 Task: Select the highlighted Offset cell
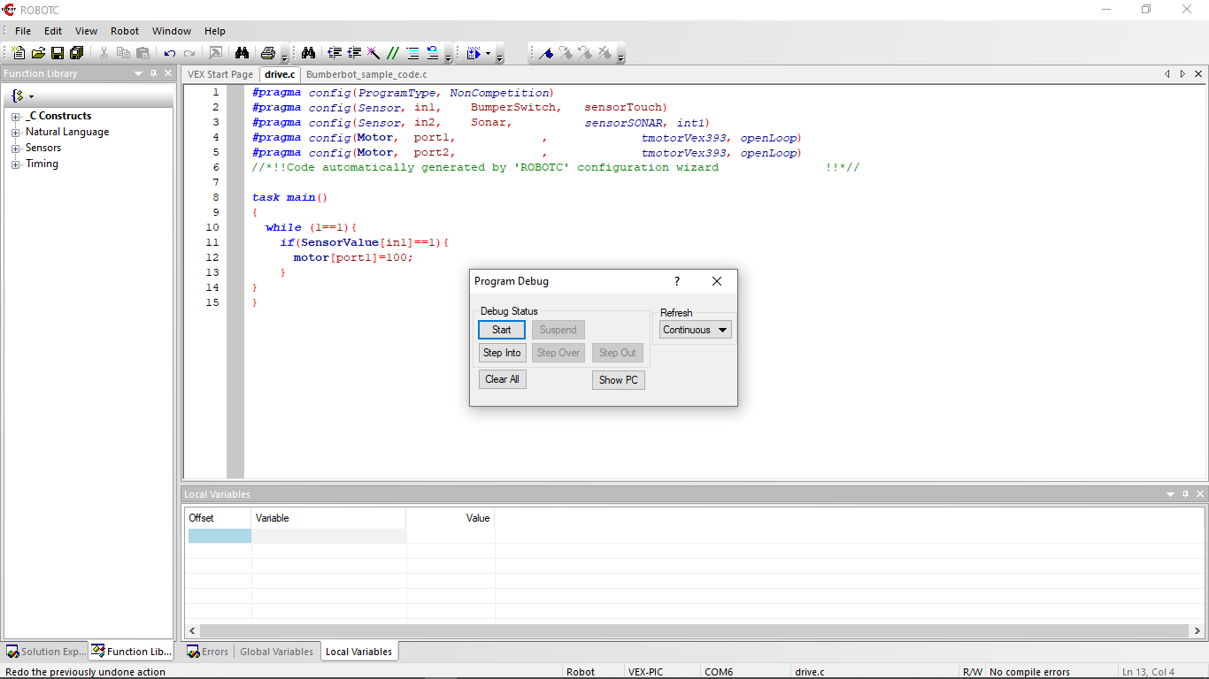pos(219,536)
